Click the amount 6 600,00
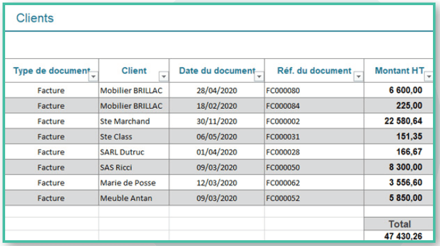The image size is (440, 246). point(405,90)
